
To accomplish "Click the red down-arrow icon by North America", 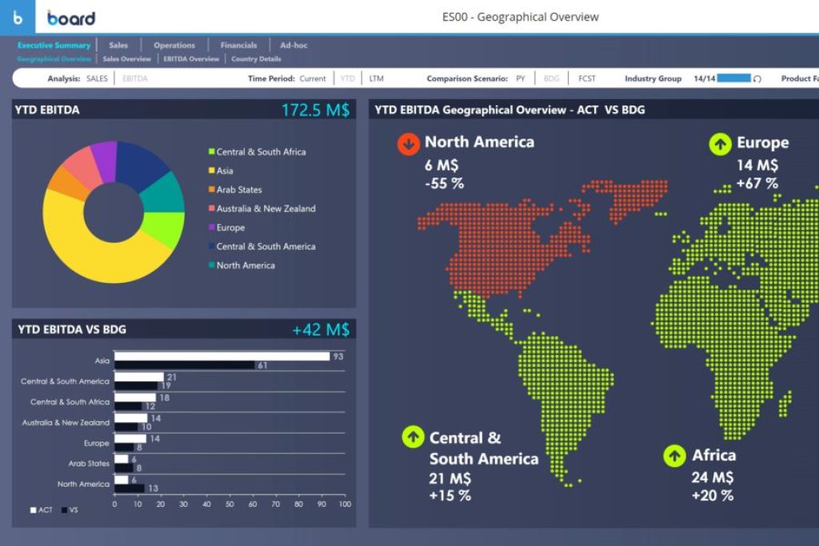I will click(x=409, y=144).
